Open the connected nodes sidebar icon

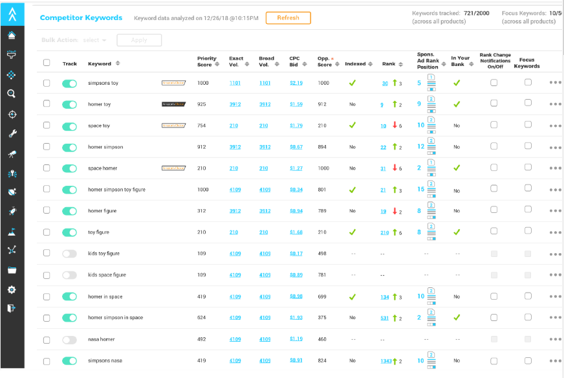click(x=12, y=250)
